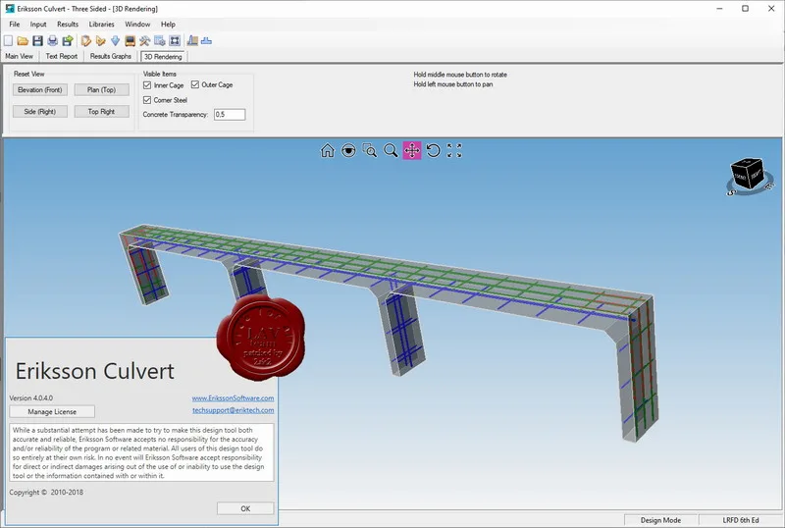Click the New file blank page icon

[x=9, y=40]
